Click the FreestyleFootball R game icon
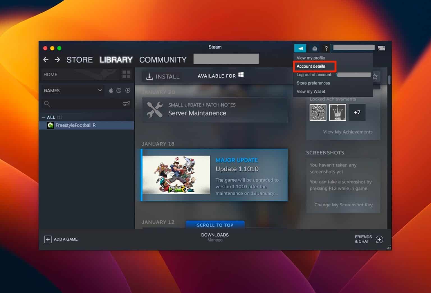This screenshot has height=293, width=431. (x=51, y=125)
